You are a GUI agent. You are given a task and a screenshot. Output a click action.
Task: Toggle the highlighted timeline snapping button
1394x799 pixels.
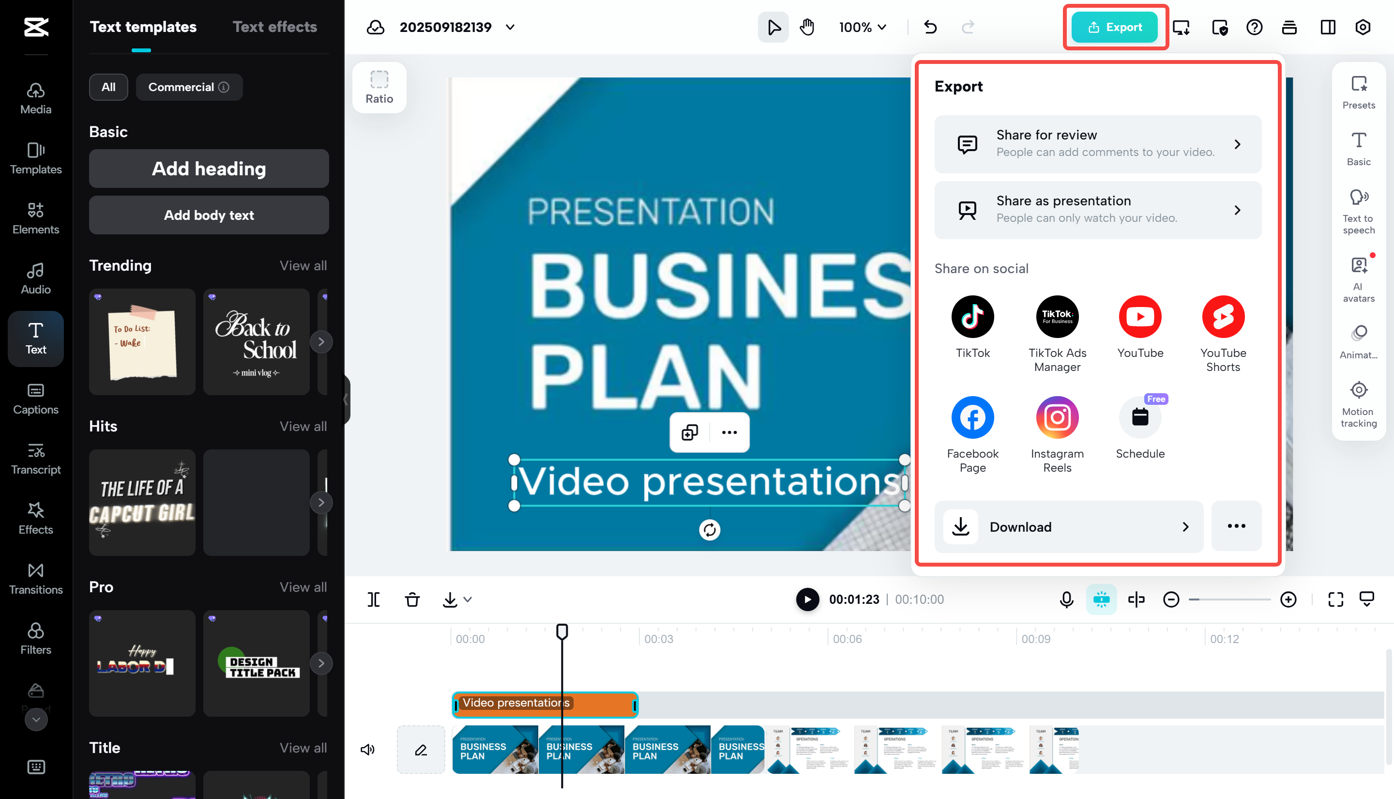(x=1101, y=599)
